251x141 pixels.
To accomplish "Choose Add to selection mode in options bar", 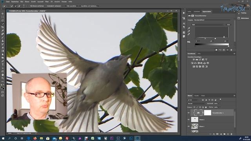I will 15,6.
